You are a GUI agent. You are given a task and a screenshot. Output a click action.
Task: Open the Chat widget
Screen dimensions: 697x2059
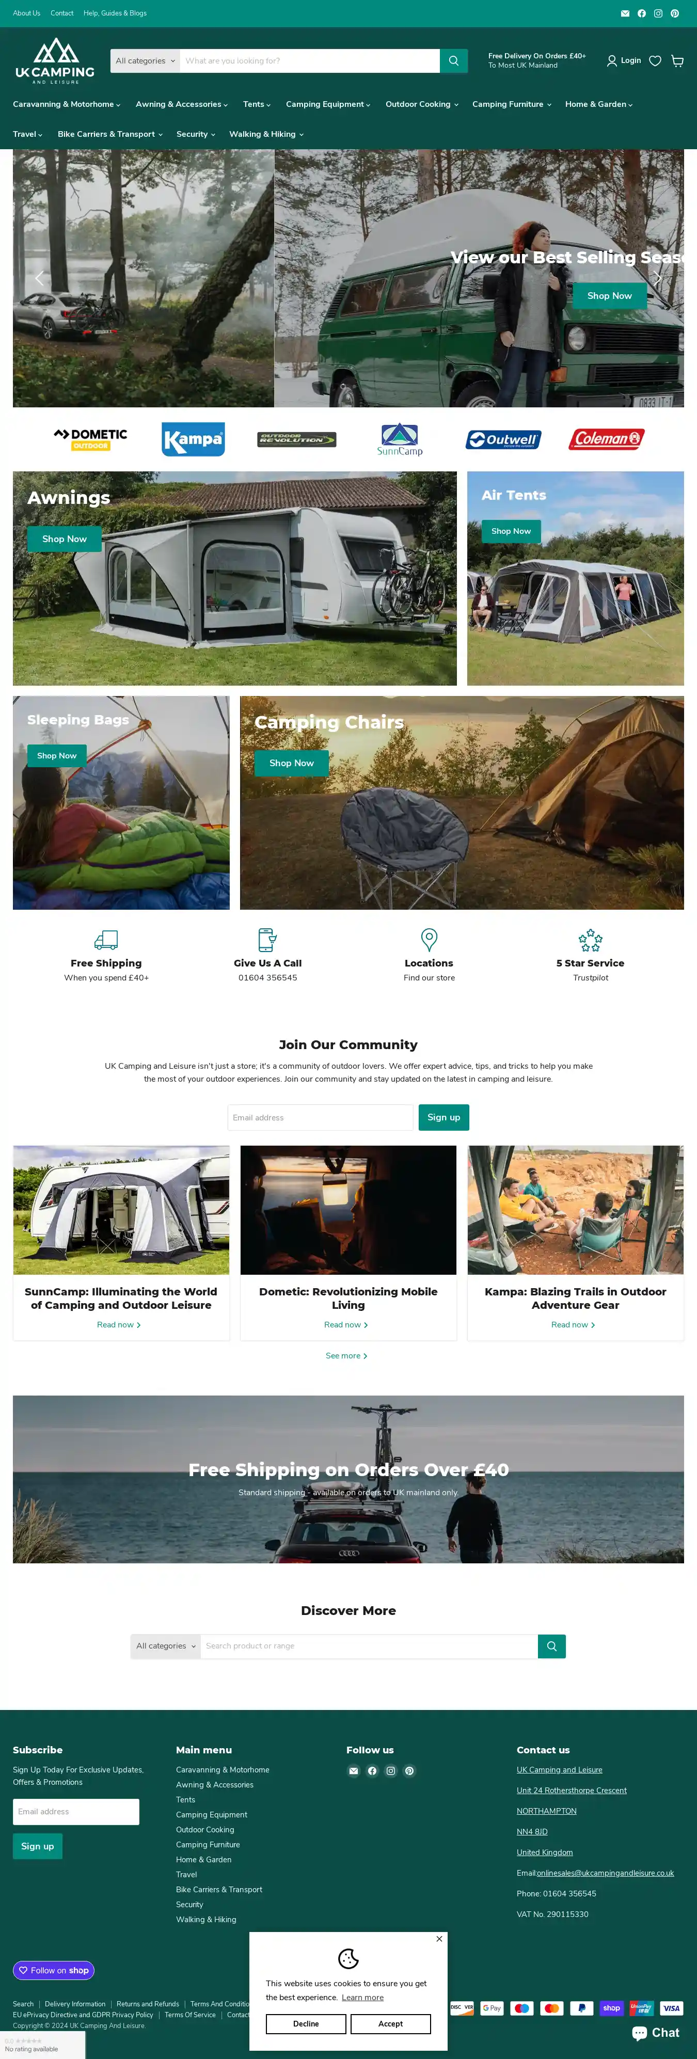pos(655,2032)
